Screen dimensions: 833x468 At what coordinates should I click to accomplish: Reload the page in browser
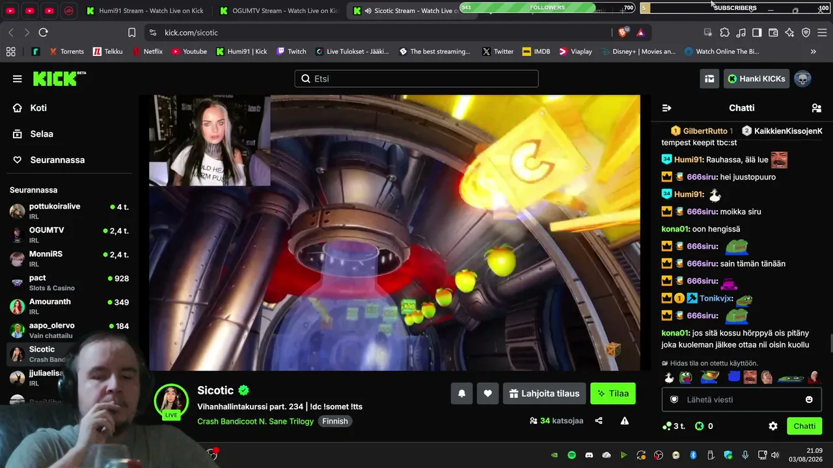[x=43, y=32]
